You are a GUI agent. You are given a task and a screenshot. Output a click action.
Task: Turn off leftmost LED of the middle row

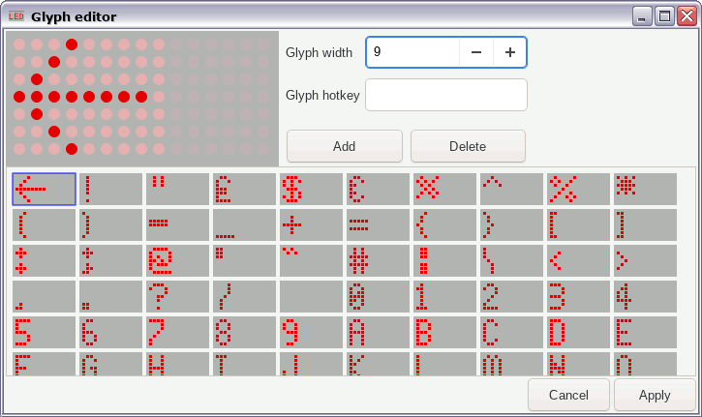pyautogui.click(x=19, y=97)
